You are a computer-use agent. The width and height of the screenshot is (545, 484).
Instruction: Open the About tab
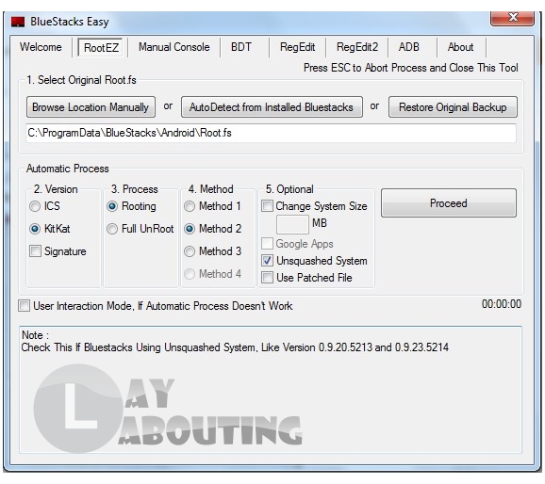click(460, 47)
